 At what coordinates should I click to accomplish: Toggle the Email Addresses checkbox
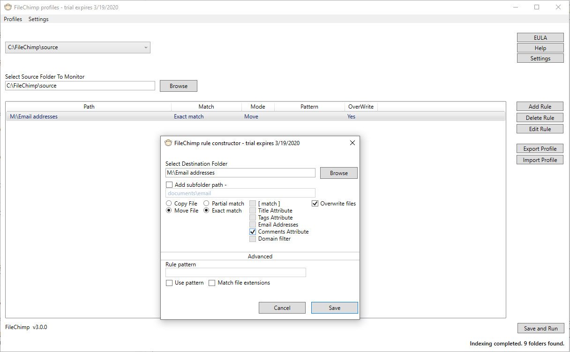[253, 225]
